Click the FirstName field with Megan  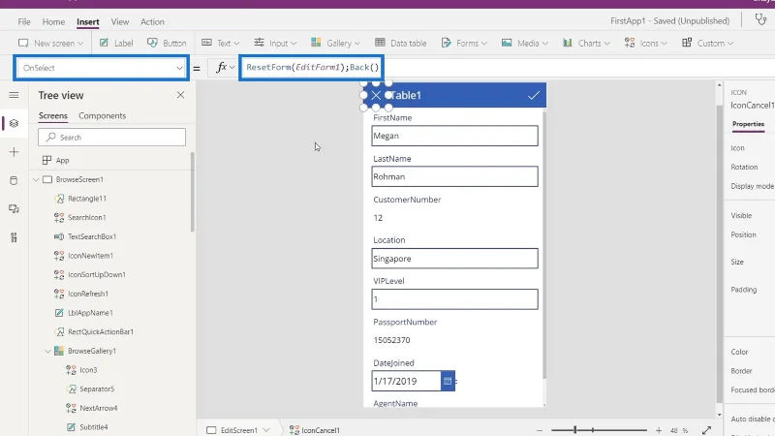click(x=454, y=136)
